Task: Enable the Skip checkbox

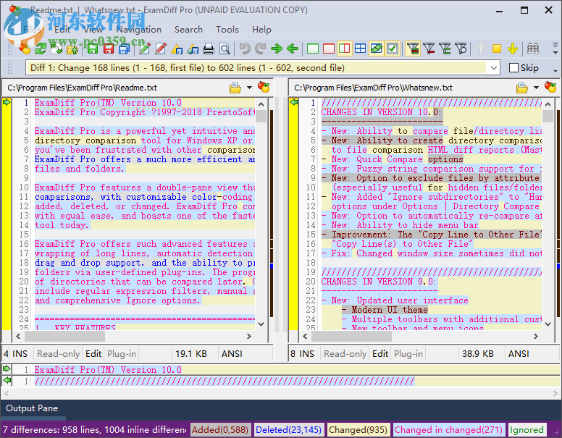Action: coord(513,68)
